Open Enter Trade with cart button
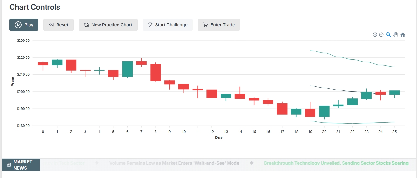This screenshot has height=178, width=417. coord(219,25)
